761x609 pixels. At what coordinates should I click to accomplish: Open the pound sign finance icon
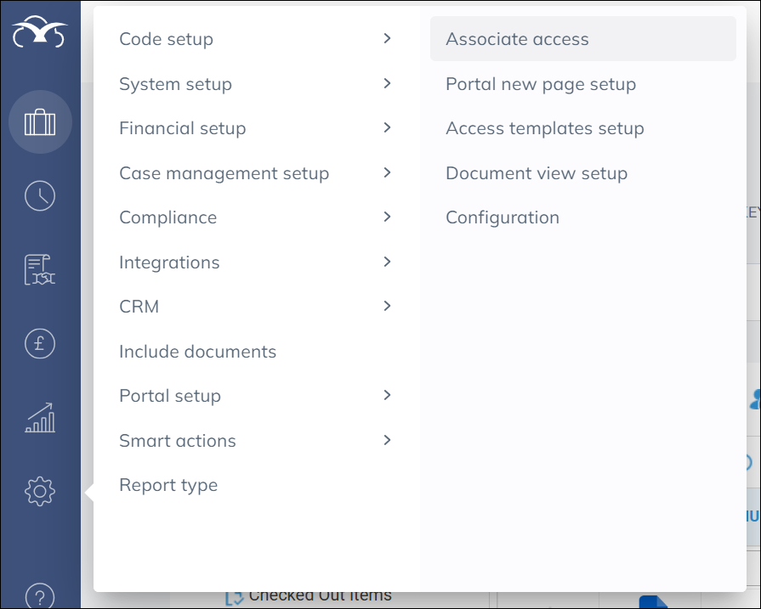pos(40,343)
